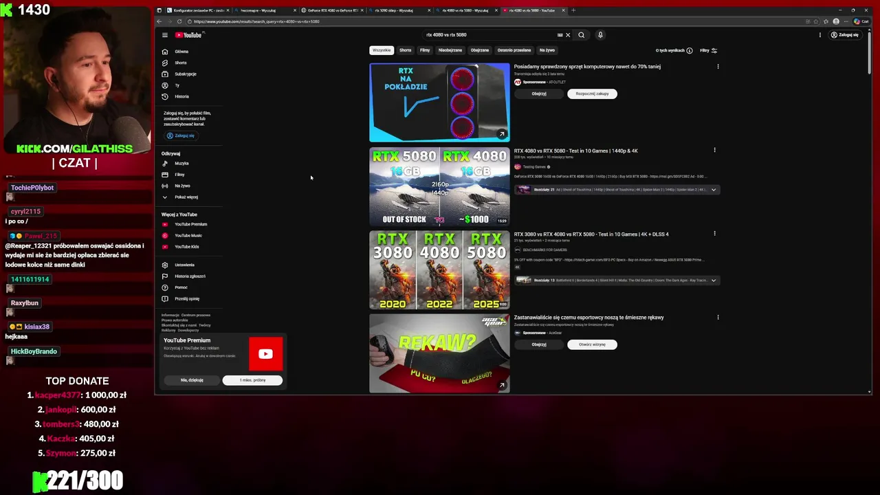Click 1 mies. próbny Premium trial button

click(252, 380)
